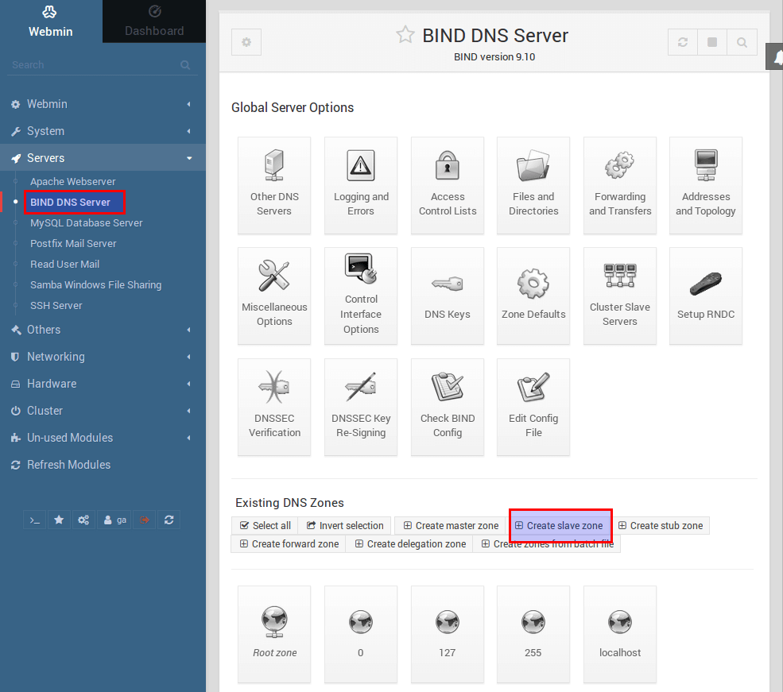Favorite BIND DNS Server with star
783x692 pixels.
point(405,35)
